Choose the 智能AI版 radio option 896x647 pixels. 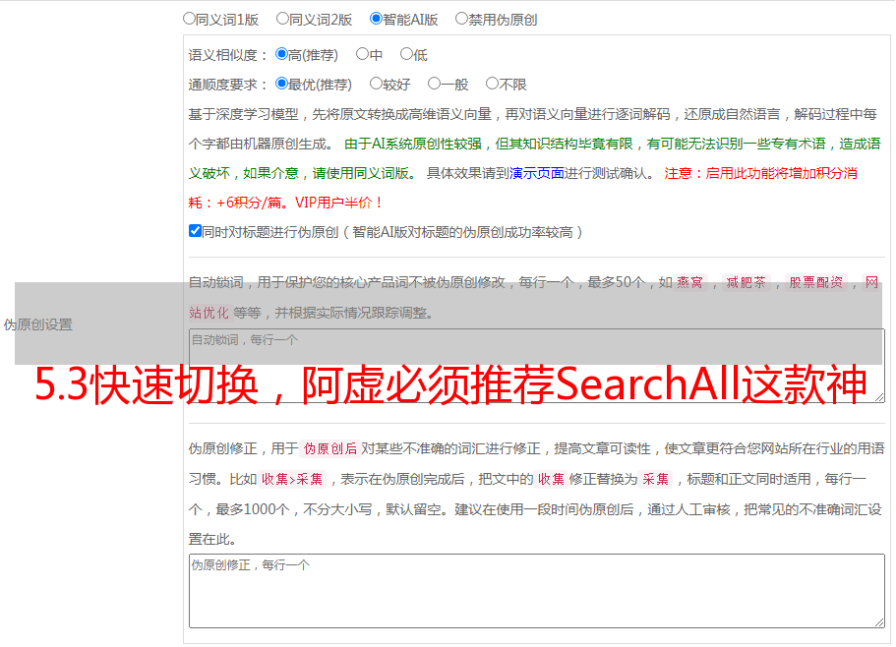[376, 19]
